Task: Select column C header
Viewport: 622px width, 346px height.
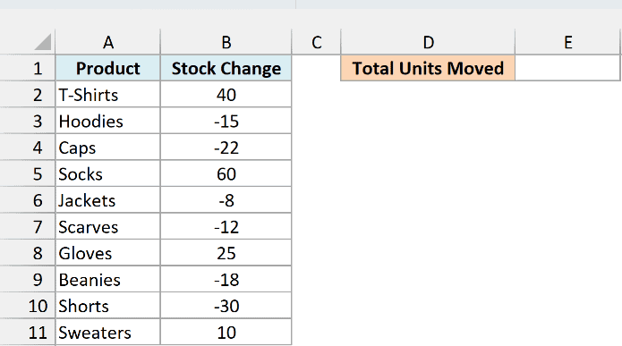Action: coord(316,42)
